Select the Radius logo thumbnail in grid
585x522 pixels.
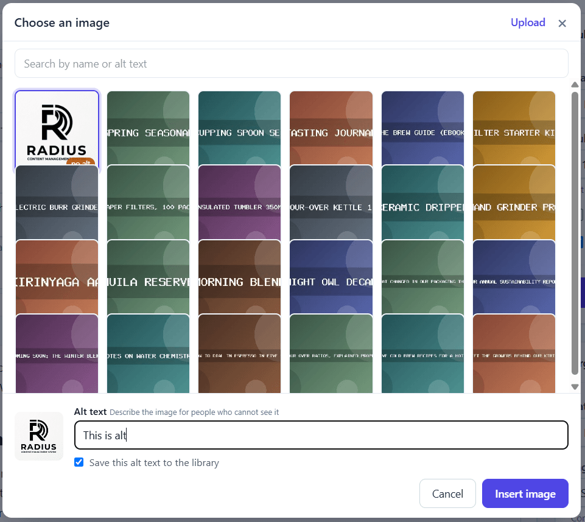point(57,128)
